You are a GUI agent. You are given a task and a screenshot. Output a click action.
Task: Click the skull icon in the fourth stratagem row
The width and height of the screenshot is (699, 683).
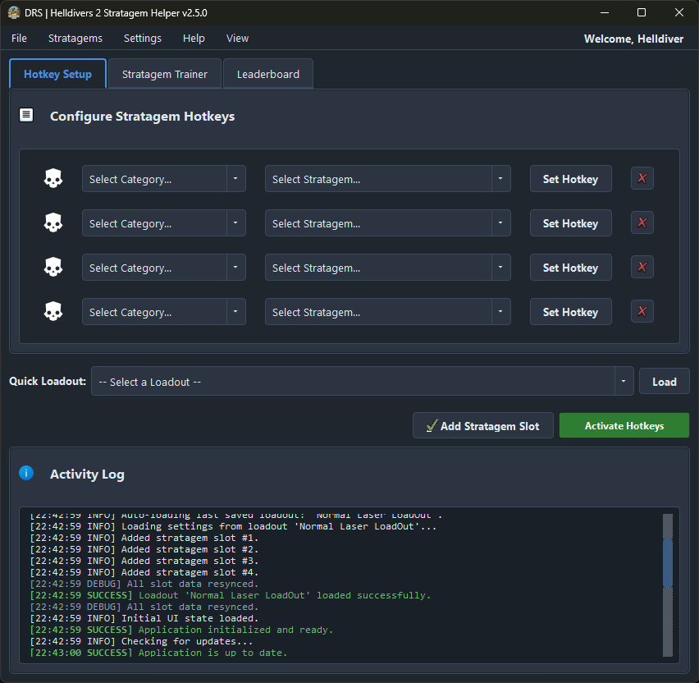53,311
